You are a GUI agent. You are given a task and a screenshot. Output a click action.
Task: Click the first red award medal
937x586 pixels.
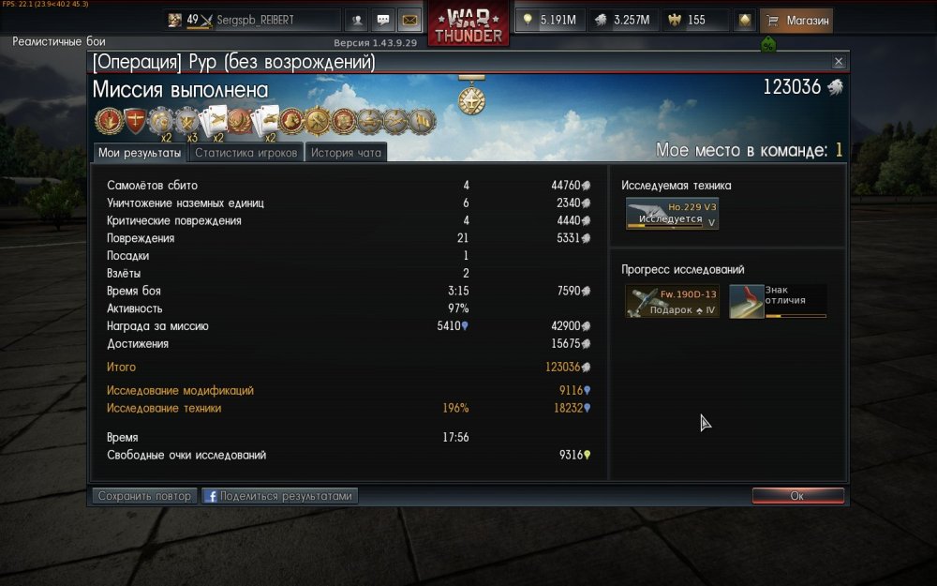(x=110, y=121)
